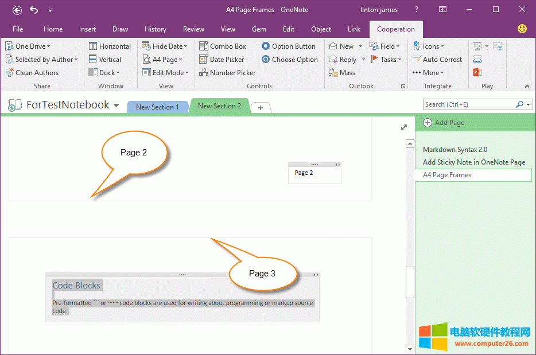Click the Mass mail icon
Screen dimensions: 536x355
click(x=334, y=73)
